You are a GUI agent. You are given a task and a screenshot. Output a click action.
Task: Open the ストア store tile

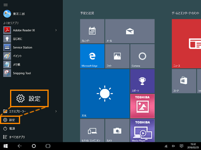point(184,81)
